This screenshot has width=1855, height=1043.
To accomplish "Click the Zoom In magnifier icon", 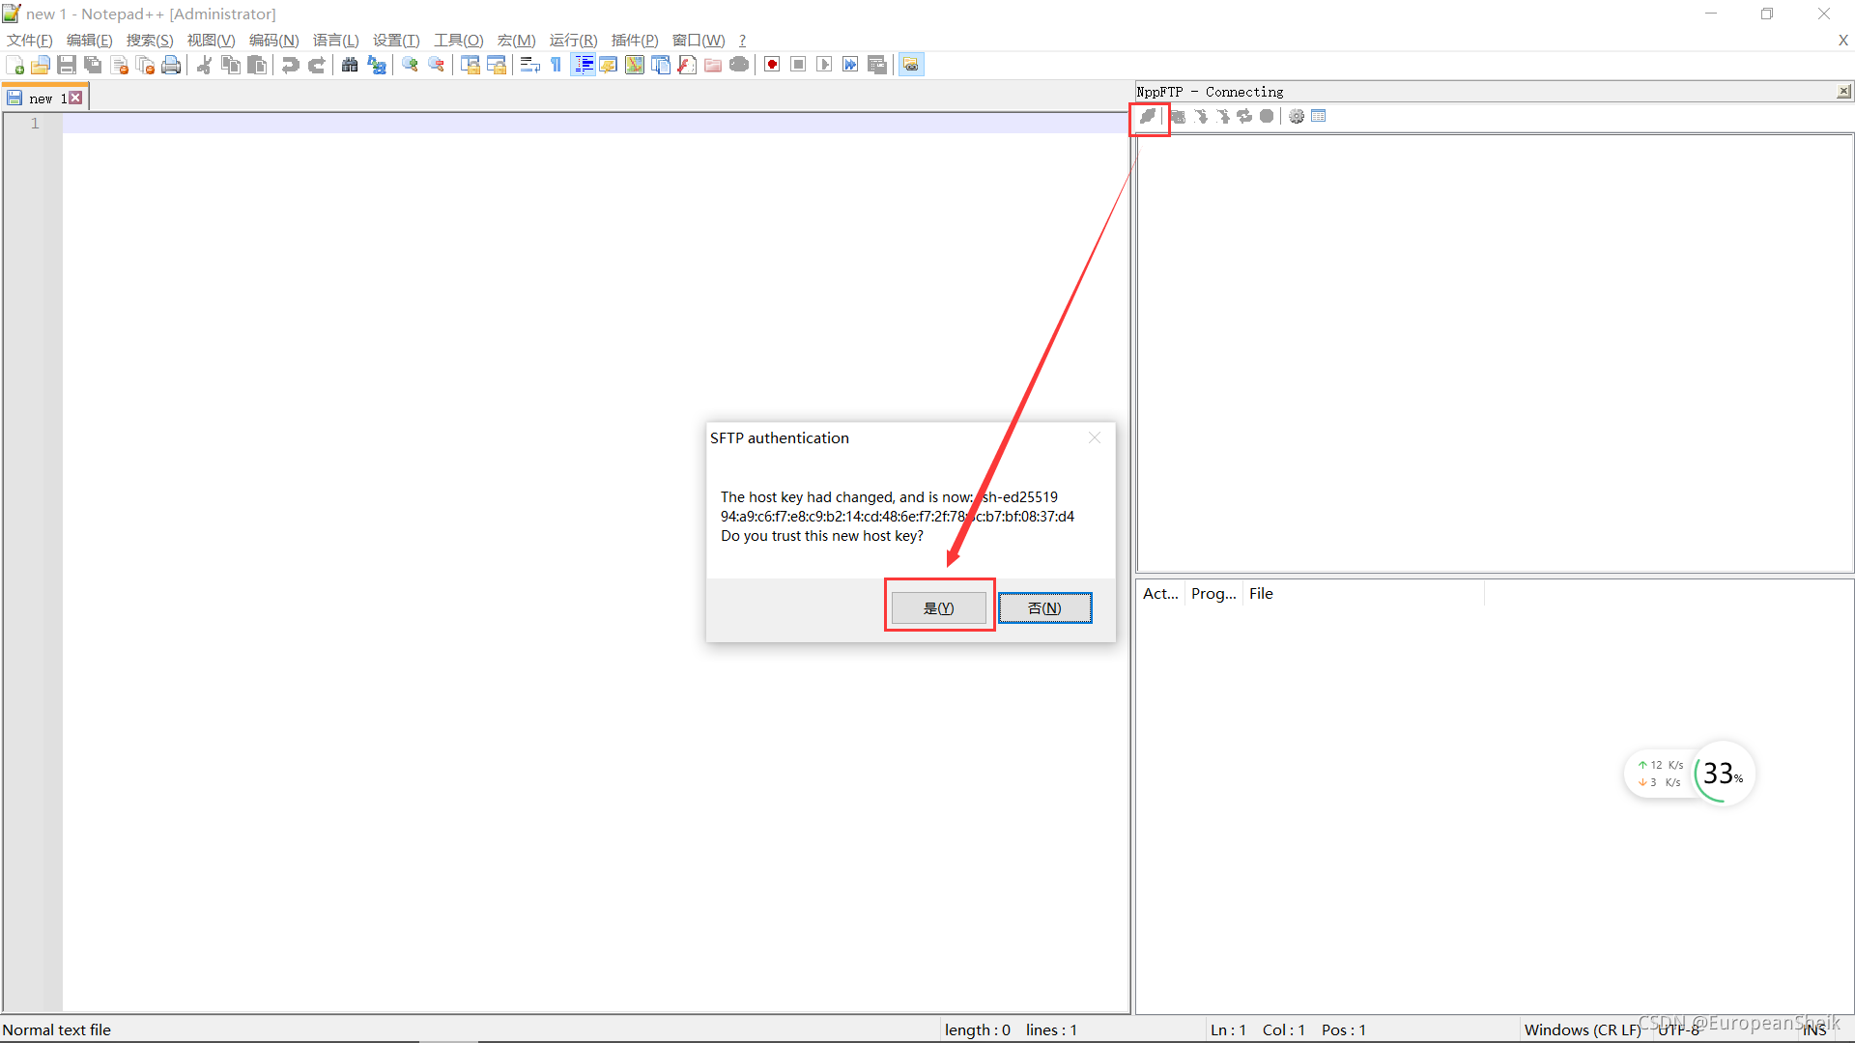I will 410,65.
